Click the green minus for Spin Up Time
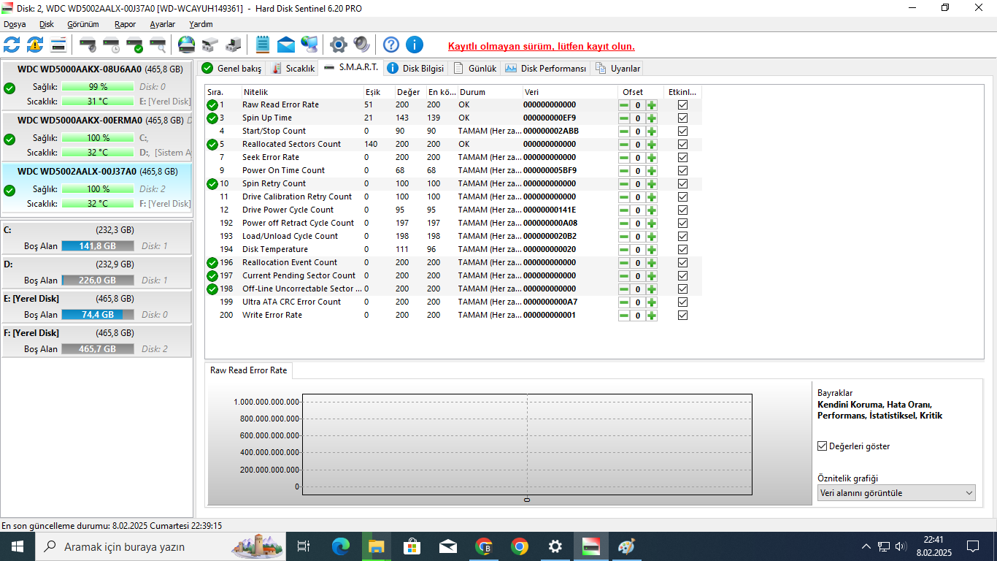 coord(624,118)
